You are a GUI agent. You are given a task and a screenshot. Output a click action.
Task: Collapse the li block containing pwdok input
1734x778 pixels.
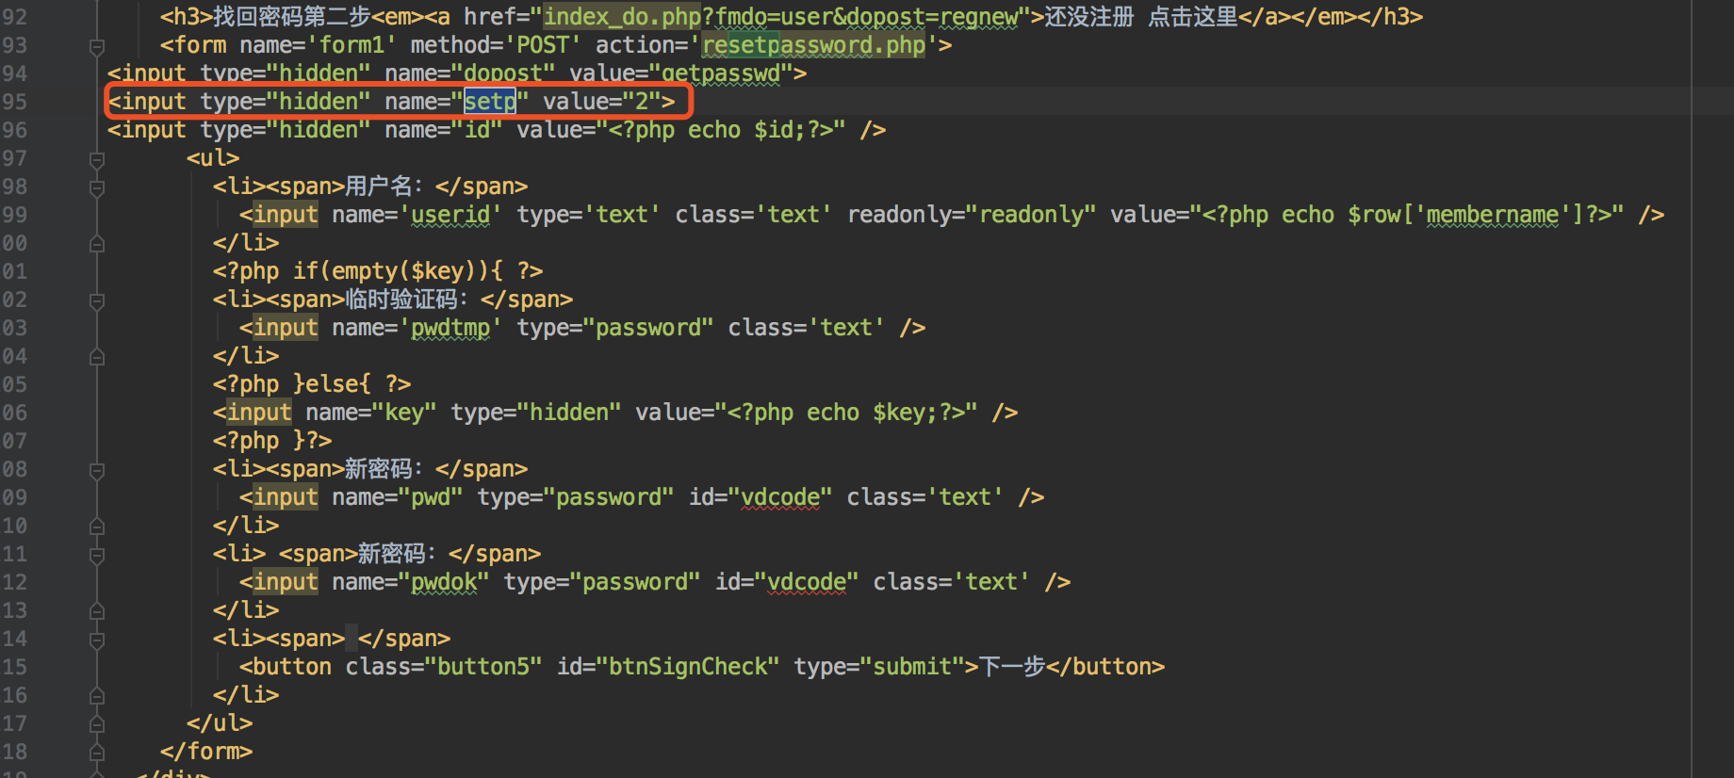[x=96, y=555]
